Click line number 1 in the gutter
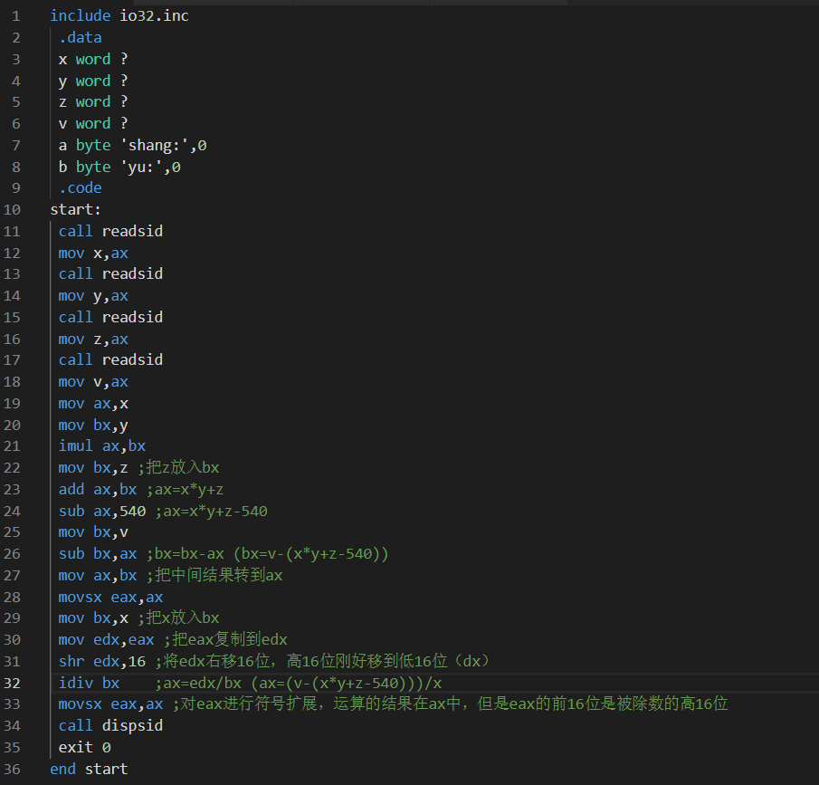Viewport: 819px width, 785px height. click(15, 16)
